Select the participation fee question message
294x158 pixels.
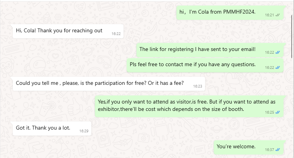coord(109,84)
